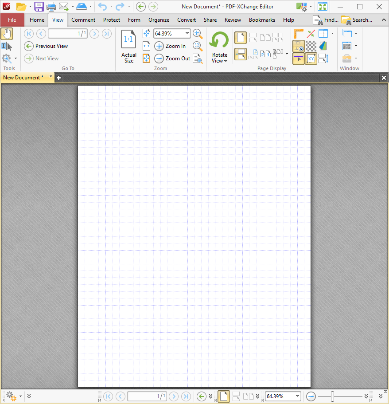
Task: Click the Undo arrow icon
Action: pos(102,7)
